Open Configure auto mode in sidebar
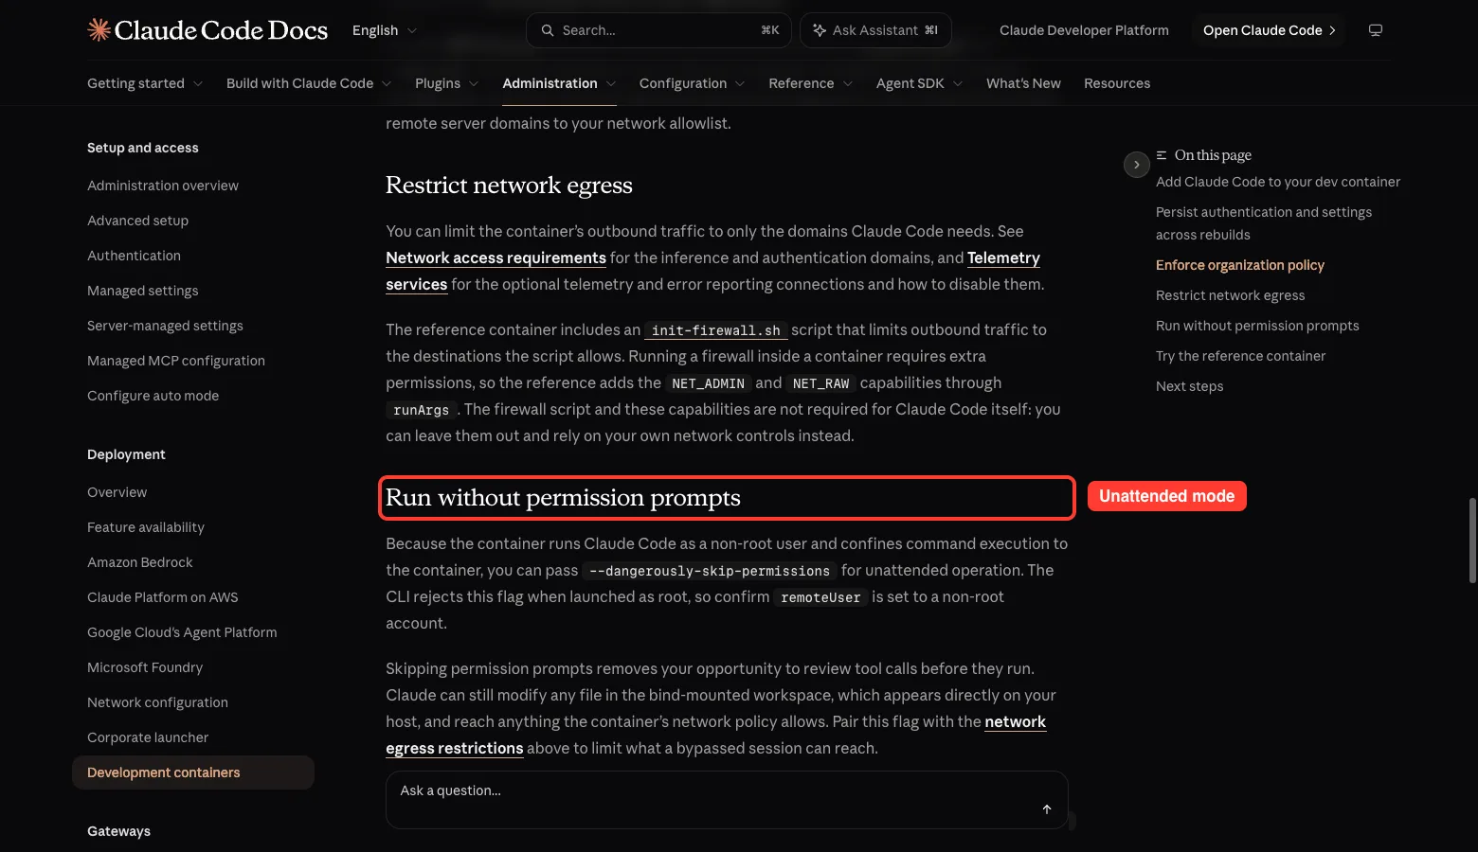This screenshot has height=852, width=1478. tap(153, 396)
